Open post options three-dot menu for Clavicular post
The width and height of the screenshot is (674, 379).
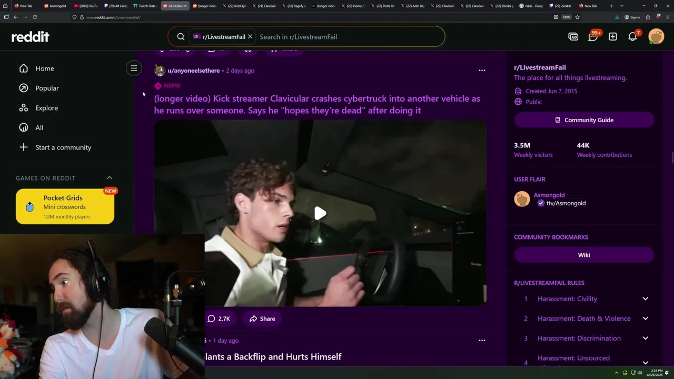[x=482, y=70]
